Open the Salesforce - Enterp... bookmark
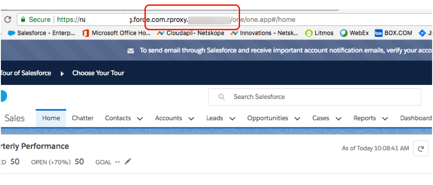The width and height of the screenshot is (433, 185). click(x=41, y=33)
